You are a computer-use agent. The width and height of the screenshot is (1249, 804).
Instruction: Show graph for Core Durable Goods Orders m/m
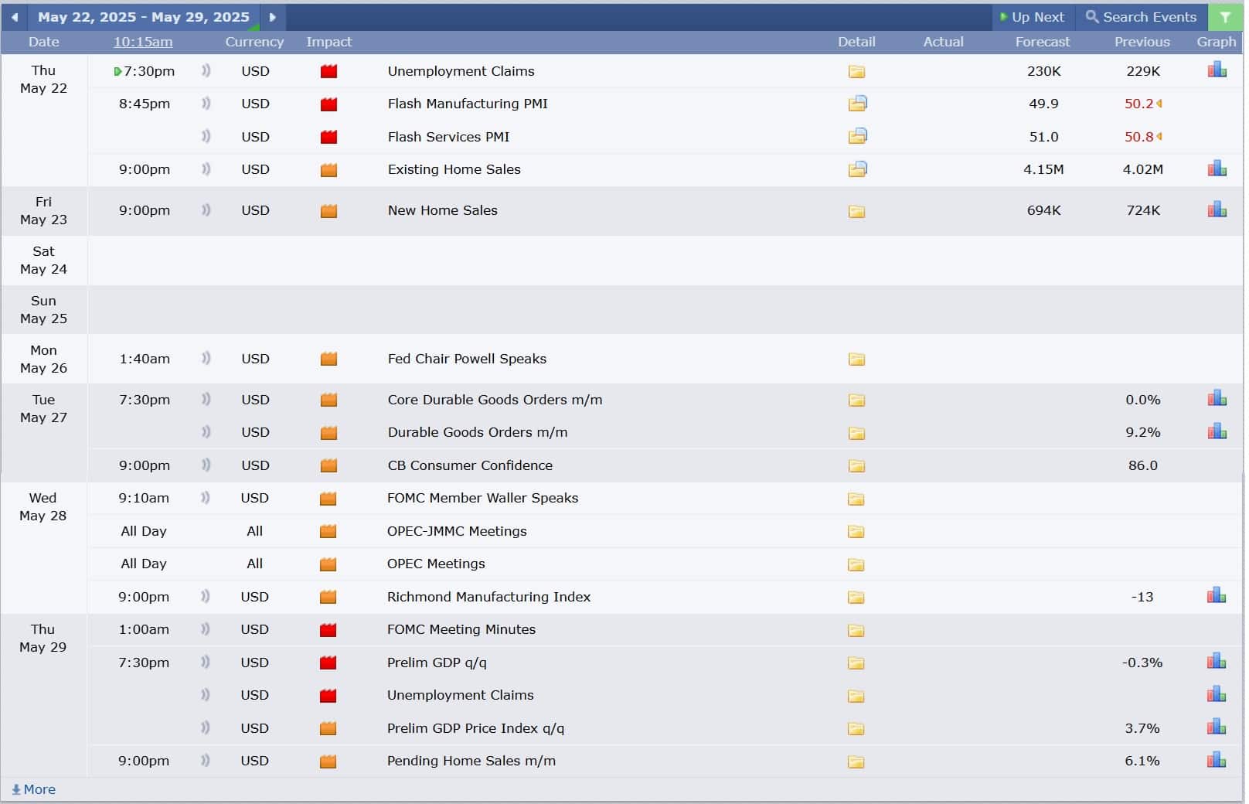(1217, 398)
